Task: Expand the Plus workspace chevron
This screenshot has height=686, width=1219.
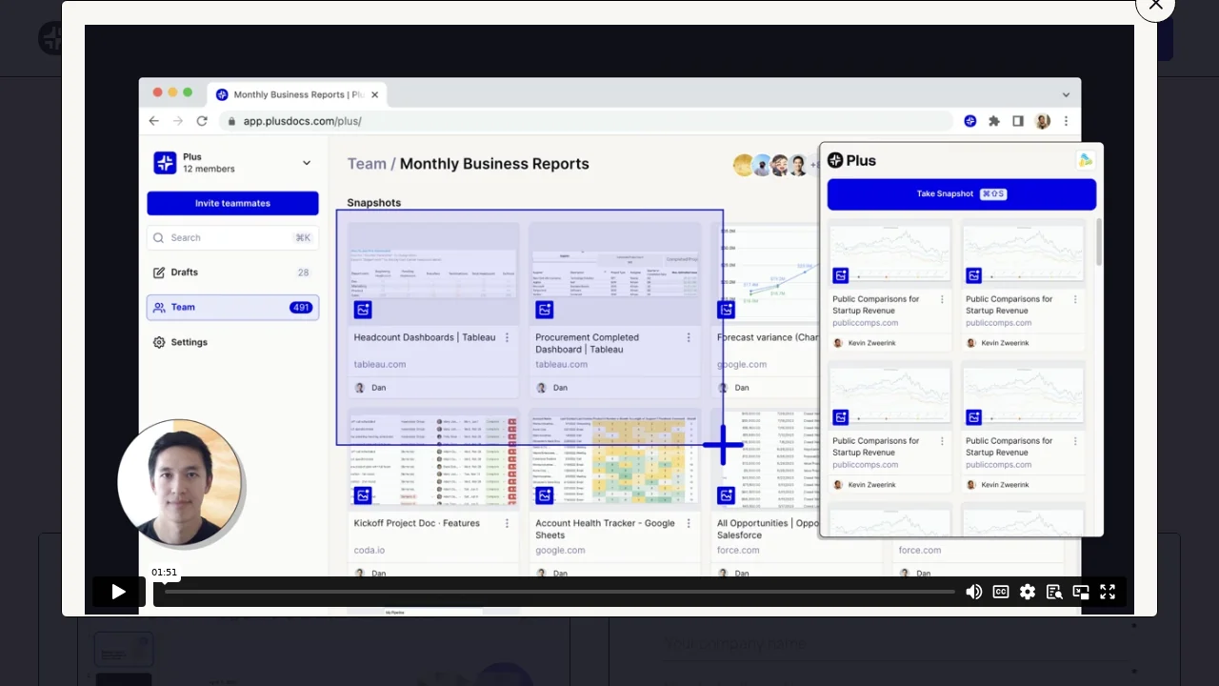Action: 307,163
